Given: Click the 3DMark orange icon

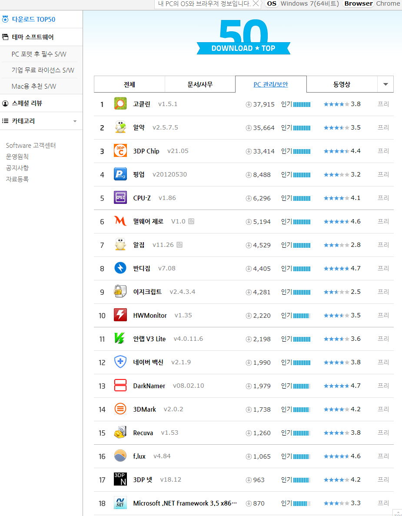Looking at the screenshot, I should click(x=120, y=409).
